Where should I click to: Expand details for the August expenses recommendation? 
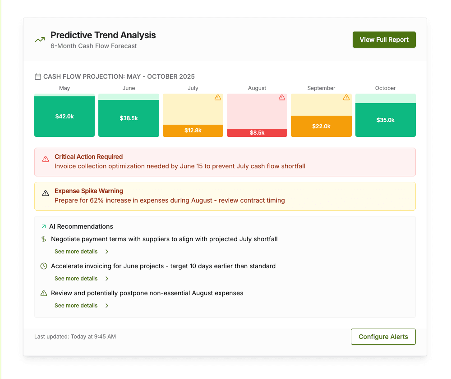[76, 305]
